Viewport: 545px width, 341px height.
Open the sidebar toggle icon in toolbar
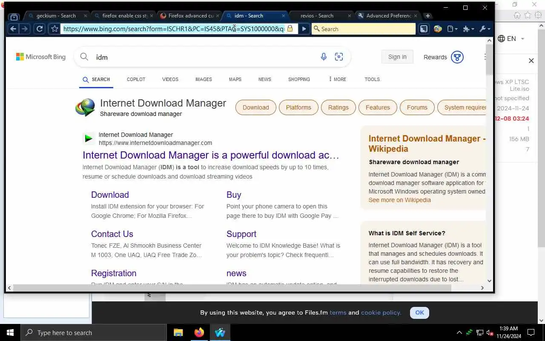tap(424, 29)
